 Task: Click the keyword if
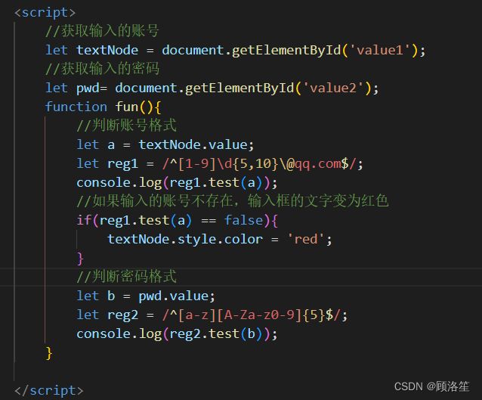click(x=84, y=220)
